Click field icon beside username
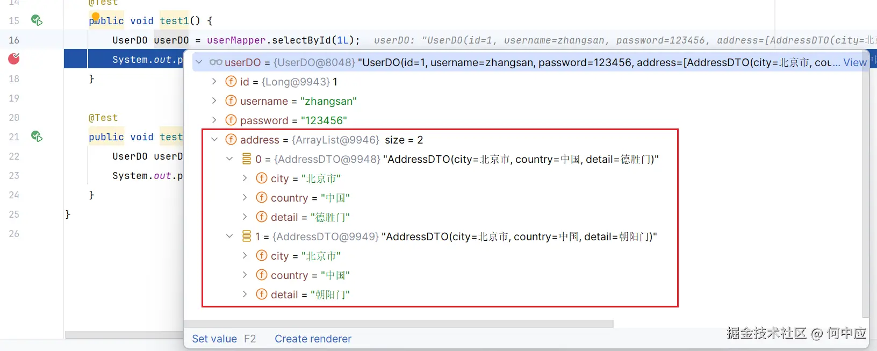Image resolution: width=877 pixels, height=351 pixels. coord(231,101)
